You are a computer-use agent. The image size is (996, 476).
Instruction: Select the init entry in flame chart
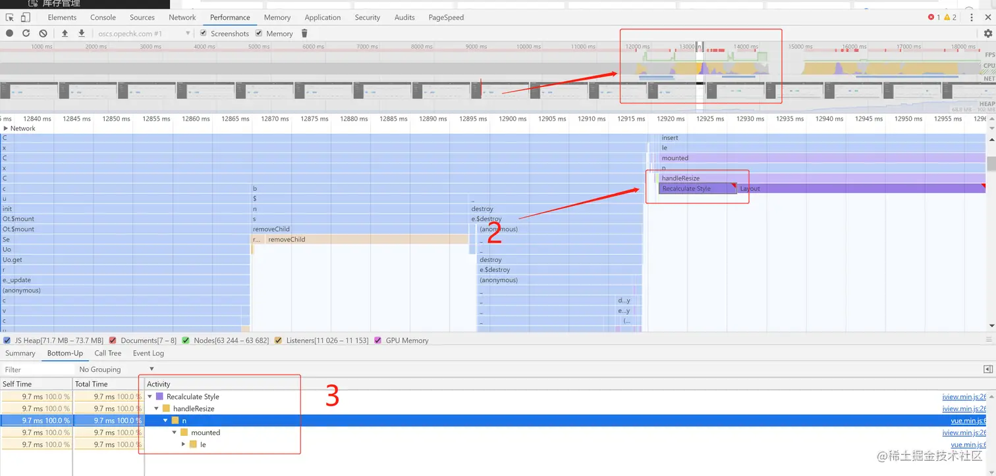pos(125,209)
